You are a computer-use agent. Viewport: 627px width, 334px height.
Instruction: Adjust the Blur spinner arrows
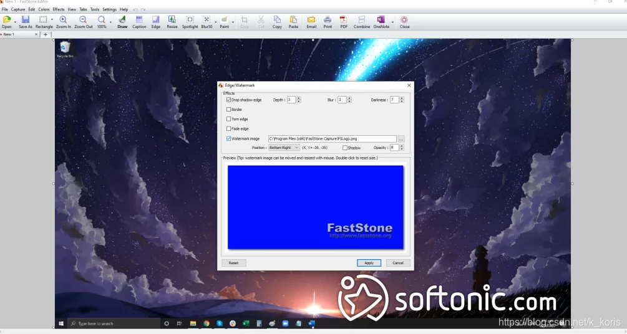pos(349,100)
